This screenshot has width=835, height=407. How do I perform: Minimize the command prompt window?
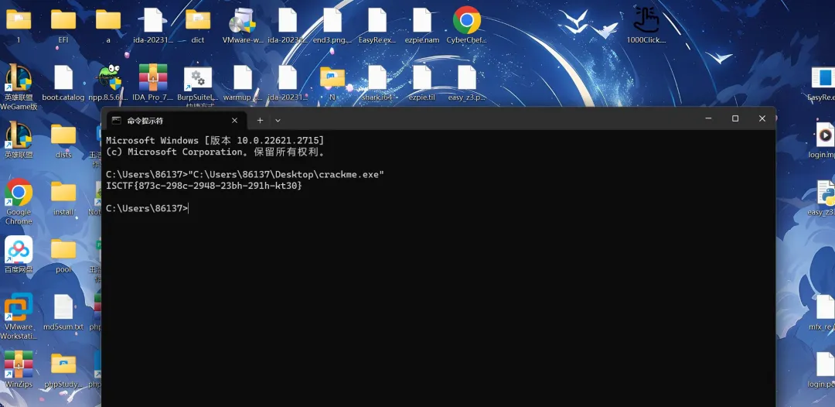pos(708,118)
